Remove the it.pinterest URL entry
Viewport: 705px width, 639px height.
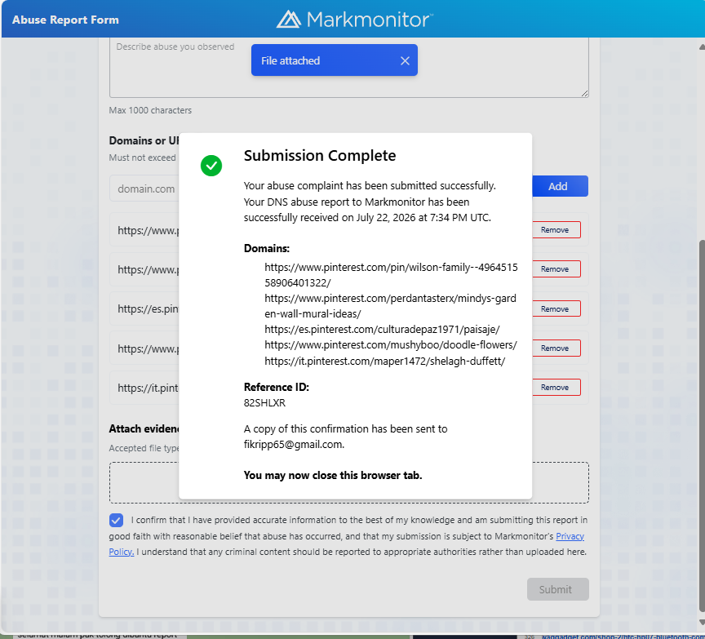click(x=556, y=387)
